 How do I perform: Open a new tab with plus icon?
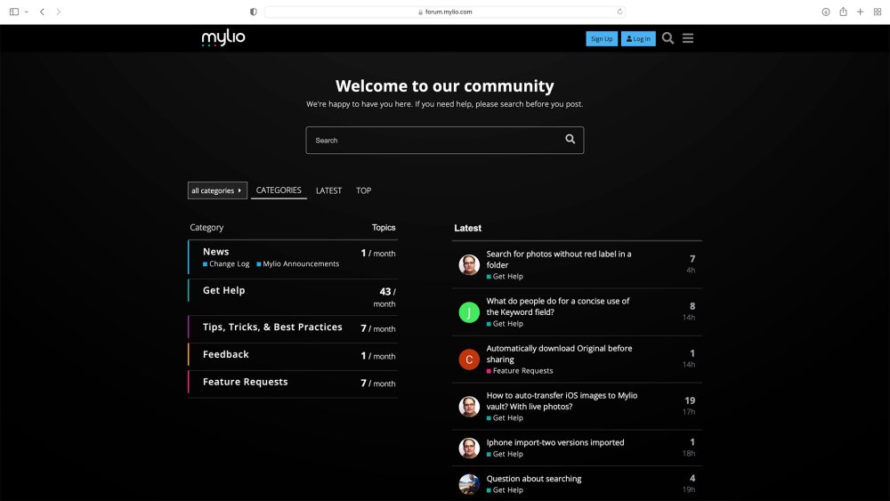click(861, 12)
